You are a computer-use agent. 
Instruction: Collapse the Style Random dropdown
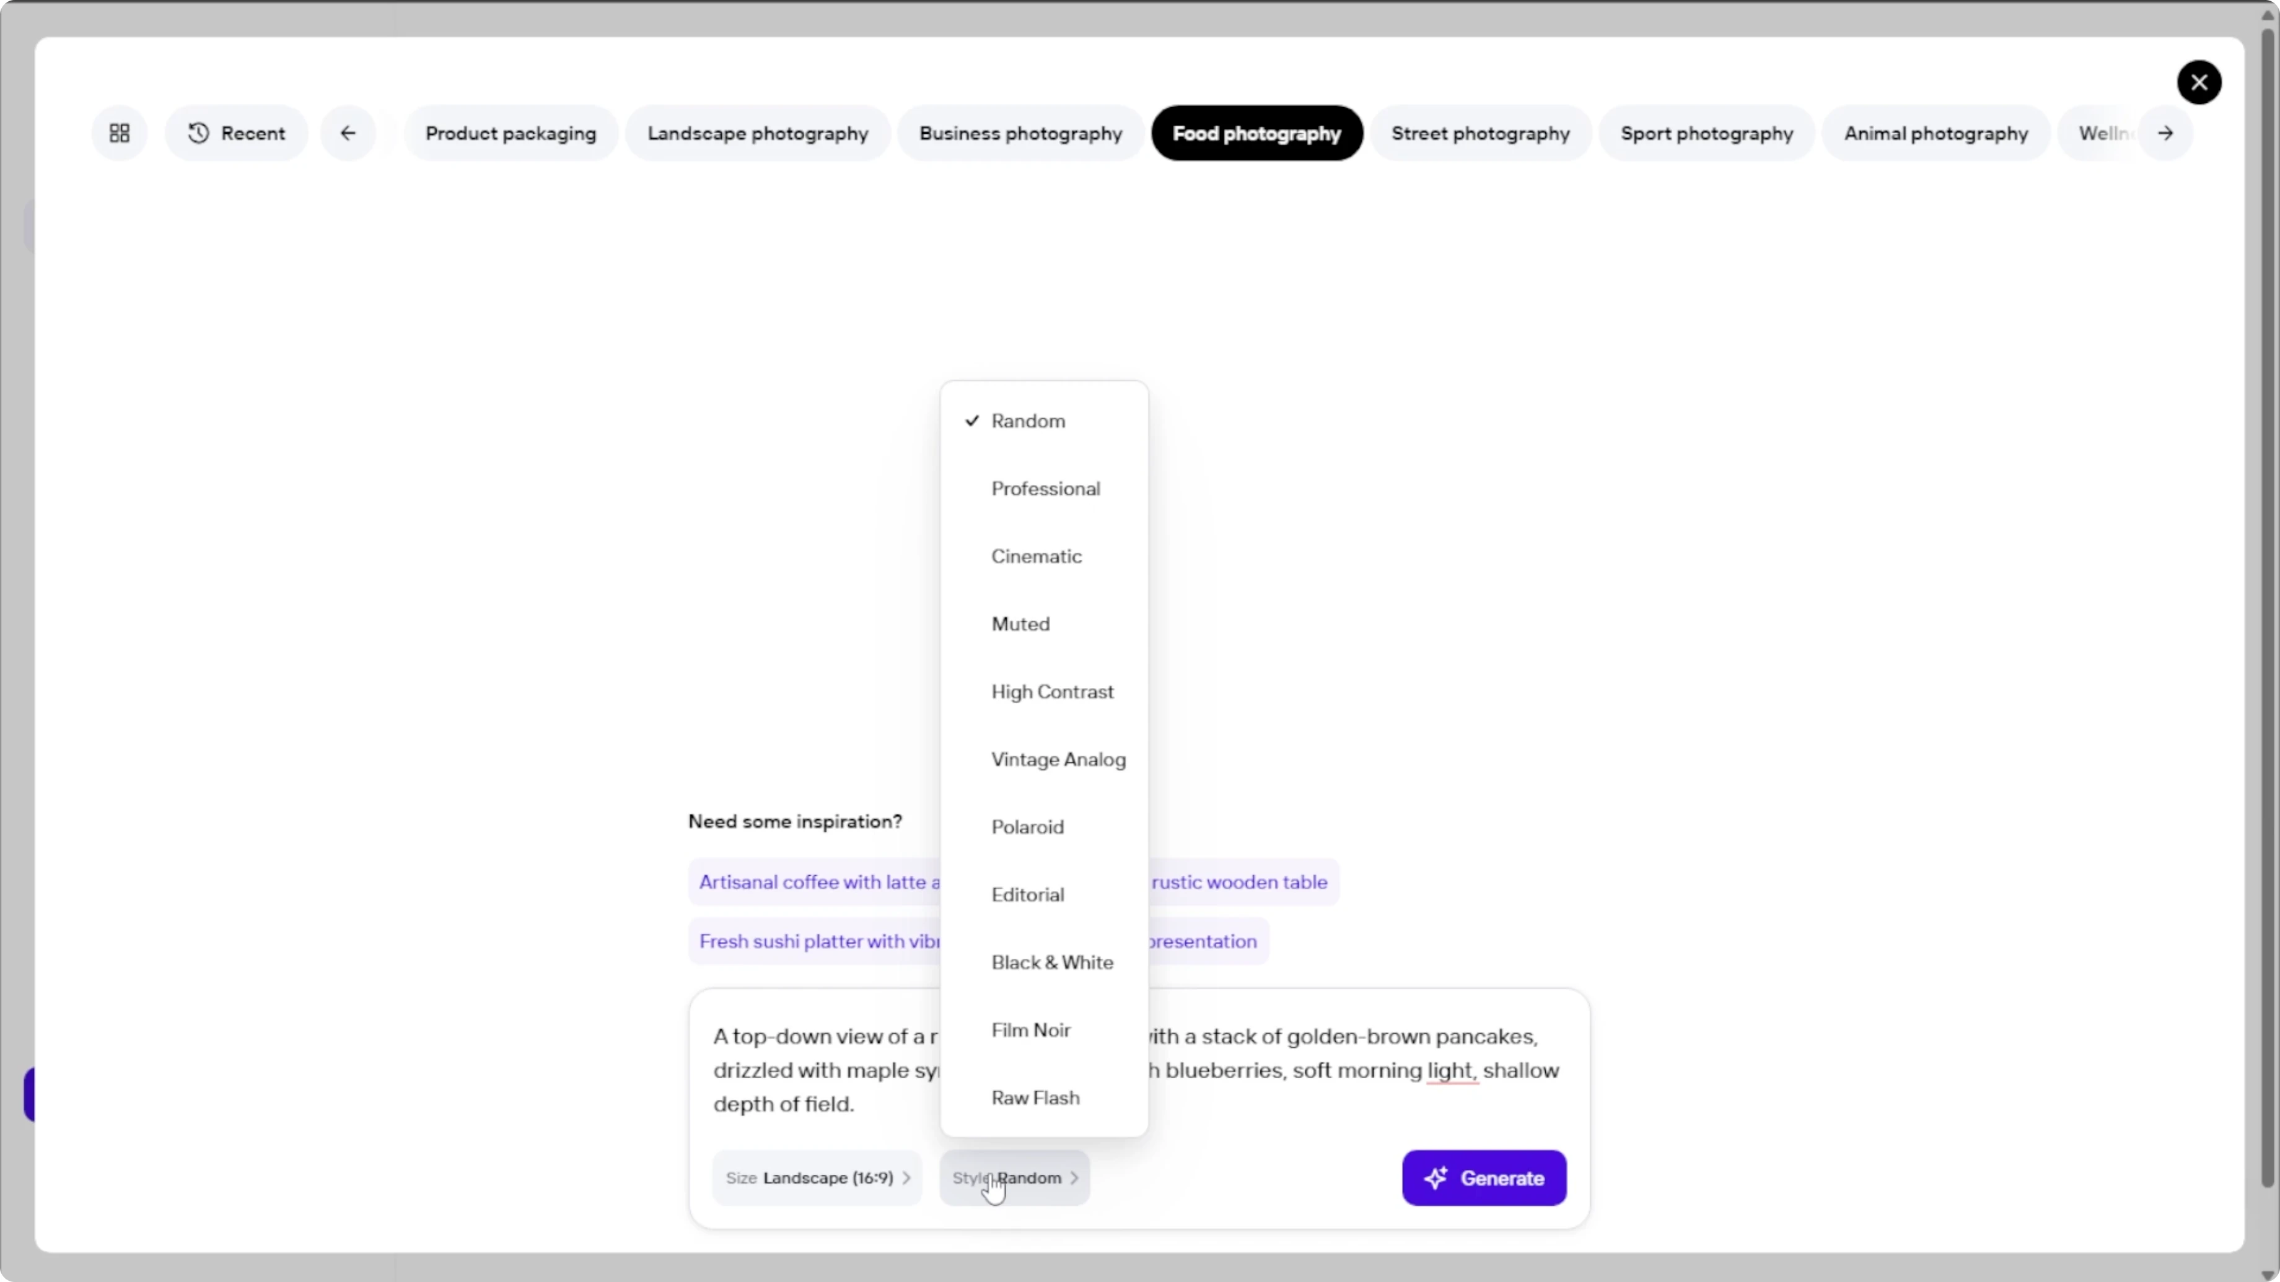pos(1014,1177)
